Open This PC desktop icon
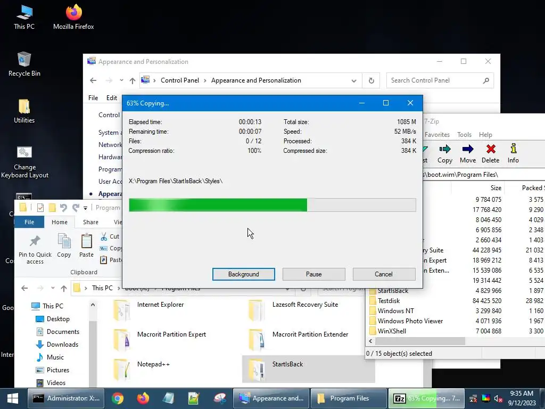The height and width of the screenshot is (409, 545). tap(24, 17)
